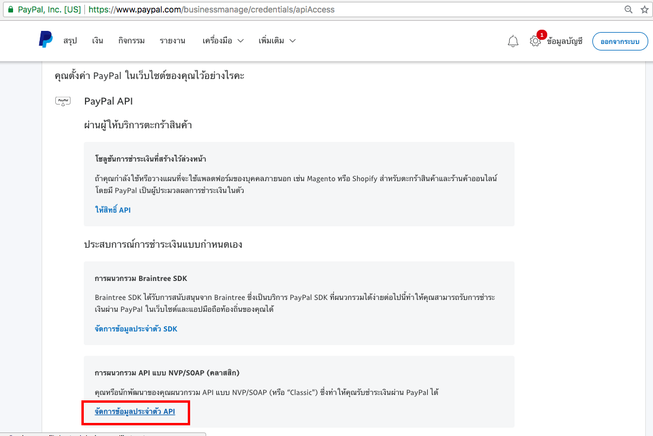The height and width of the screenshot is (436, 653).
Task: Click the magnifier icon in the address bar
Action: [629, 10]
